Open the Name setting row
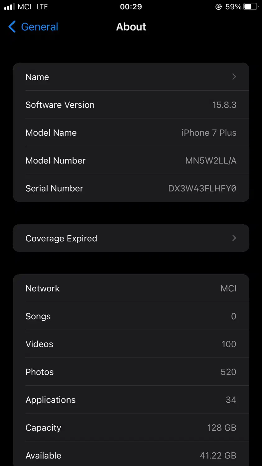The image size is (262, 466). click(x=131, y=77)
